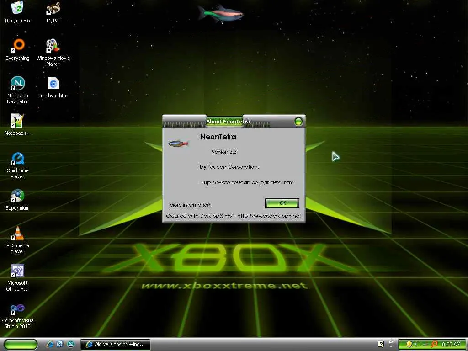Launch Internet Explorer from the quick launch
The width and height of the screenshot is (468, 351).
pos(49,344)
